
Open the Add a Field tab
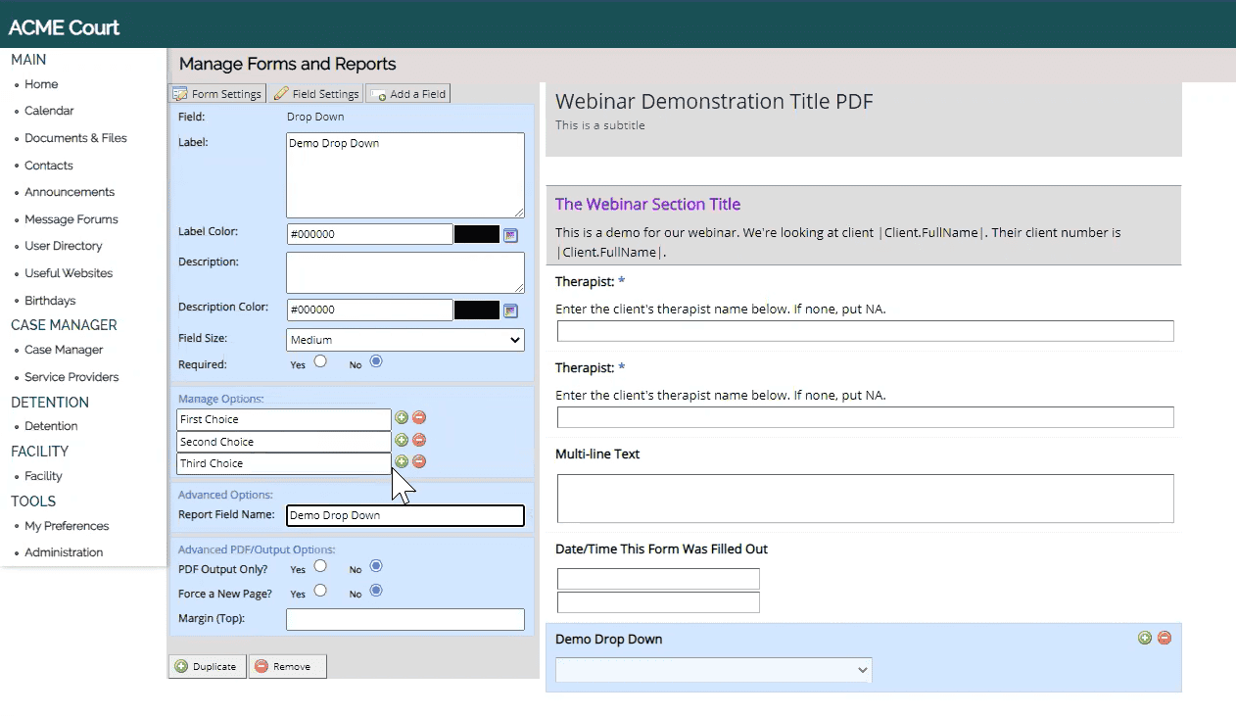[407, 94]
